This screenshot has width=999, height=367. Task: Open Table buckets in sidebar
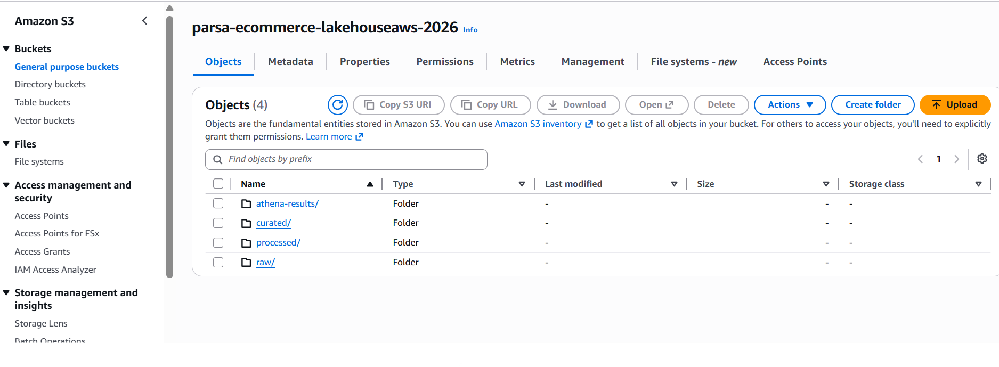tap(43, 102)
